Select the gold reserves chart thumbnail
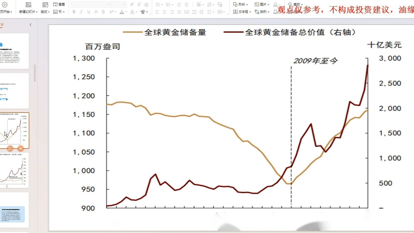The height and width of the screenshot is (233, 414). pyautogui.click(x=14, y=130)
